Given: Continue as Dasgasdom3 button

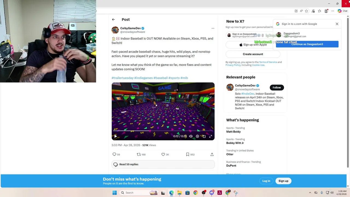Looking at the screenshot, I should click(x=307, y=44).
